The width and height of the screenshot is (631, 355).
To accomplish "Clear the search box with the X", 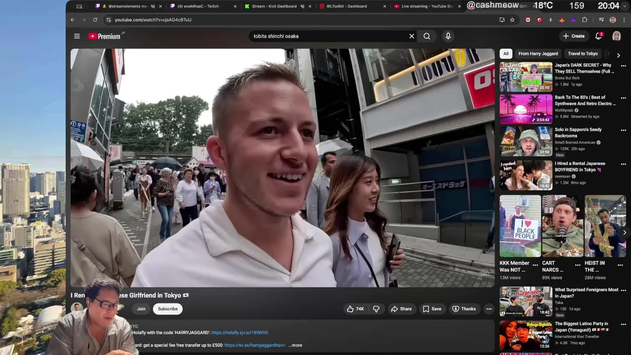I will point(412,36).
